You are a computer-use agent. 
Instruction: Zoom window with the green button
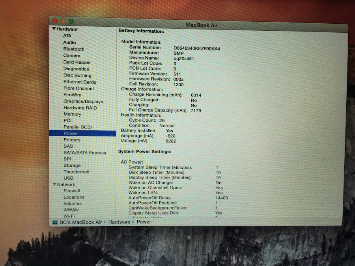71,21
